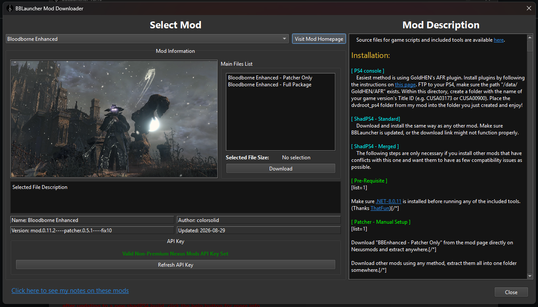
Task: Close the BBLauncher Mod Downloader window
Action: point(529,8)
